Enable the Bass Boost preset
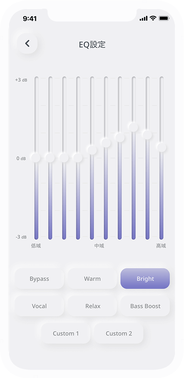The width and height of the screenshot is (184, 378). coord(145,306)
